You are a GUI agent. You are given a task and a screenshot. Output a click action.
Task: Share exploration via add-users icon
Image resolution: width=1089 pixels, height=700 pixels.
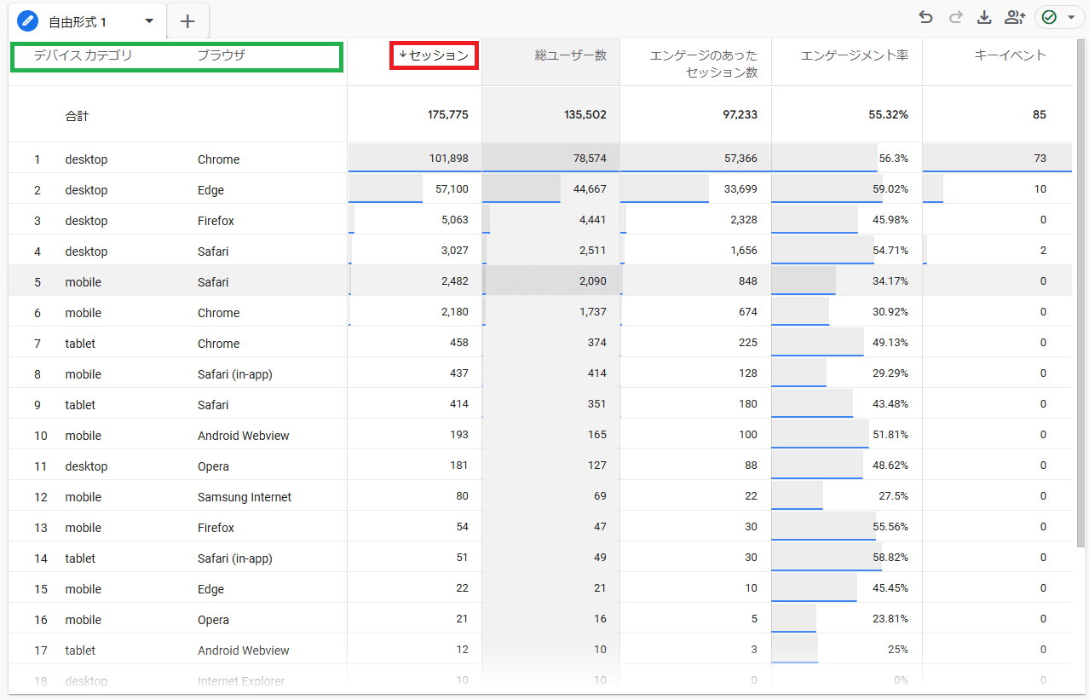click(1014, 17)
